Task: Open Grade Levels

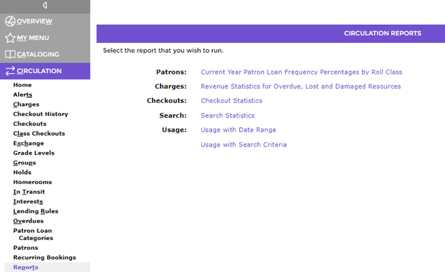Action: click(x=34, y=153)
